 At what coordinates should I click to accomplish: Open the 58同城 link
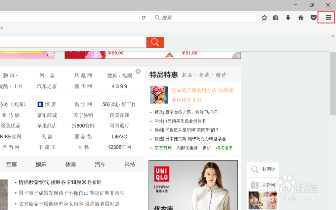[x=110, y=104]
